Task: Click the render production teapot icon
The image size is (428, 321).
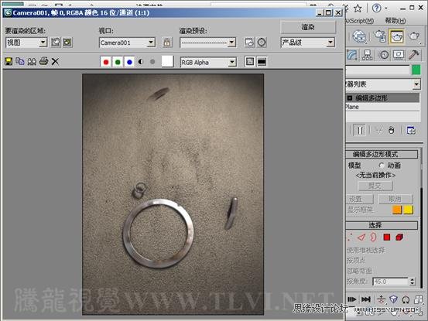Action: click(x=414, y=36)
